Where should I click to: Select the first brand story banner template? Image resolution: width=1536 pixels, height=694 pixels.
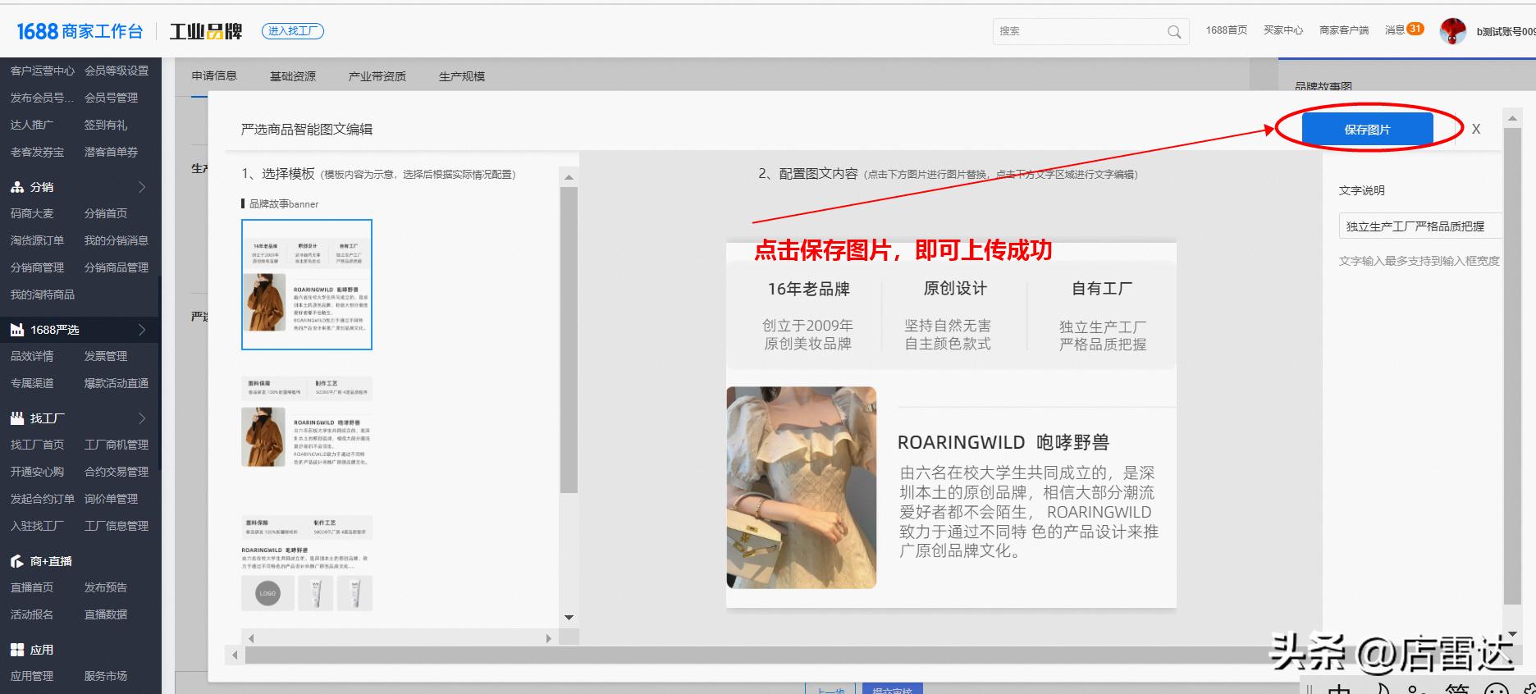(307, 285)
